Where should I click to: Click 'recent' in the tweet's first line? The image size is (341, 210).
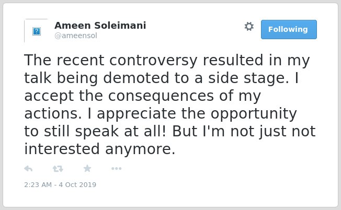pos(80,61)
